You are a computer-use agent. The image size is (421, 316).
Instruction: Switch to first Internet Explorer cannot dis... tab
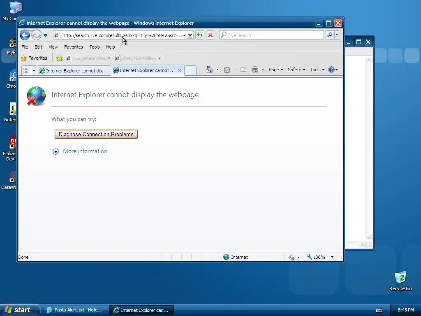[x=74, y=71]
